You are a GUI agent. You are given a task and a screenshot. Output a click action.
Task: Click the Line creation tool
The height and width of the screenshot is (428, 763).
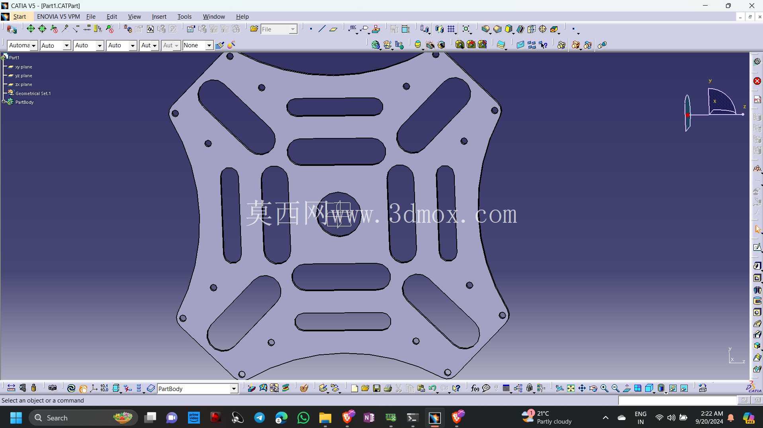click(x=322, y=29)
